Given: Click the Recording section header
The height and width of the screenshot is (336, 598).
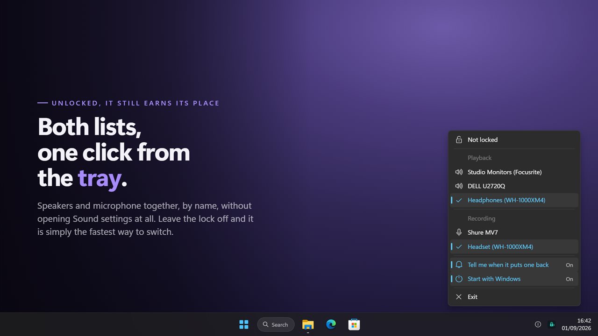Looking at the screenshot, I should click(x=481, y=218).
